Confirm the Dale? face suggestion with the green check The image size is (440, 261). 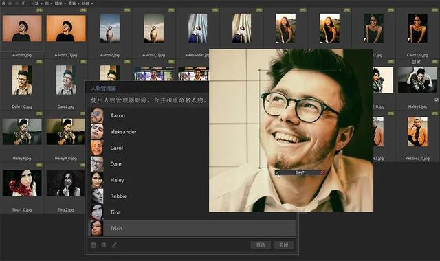click(x=278, y=172)
